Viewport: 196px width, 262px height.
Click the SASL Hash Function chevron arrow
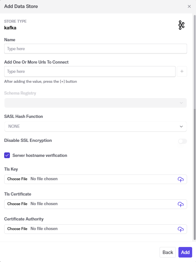(x=181, y=127)
